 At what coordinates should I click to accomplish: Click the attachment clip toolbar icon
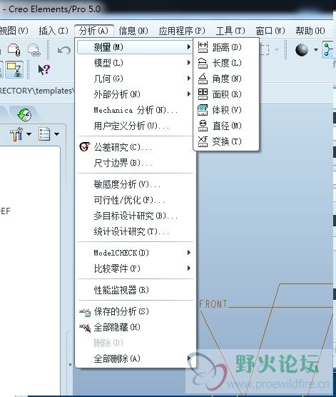[14, 49]
